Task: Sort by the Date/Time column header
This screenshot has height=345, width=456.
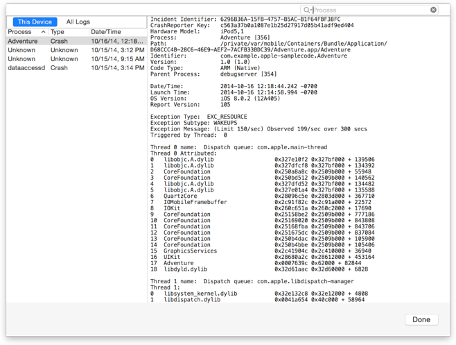Action: pyautogui.click(x=106, y=32)
